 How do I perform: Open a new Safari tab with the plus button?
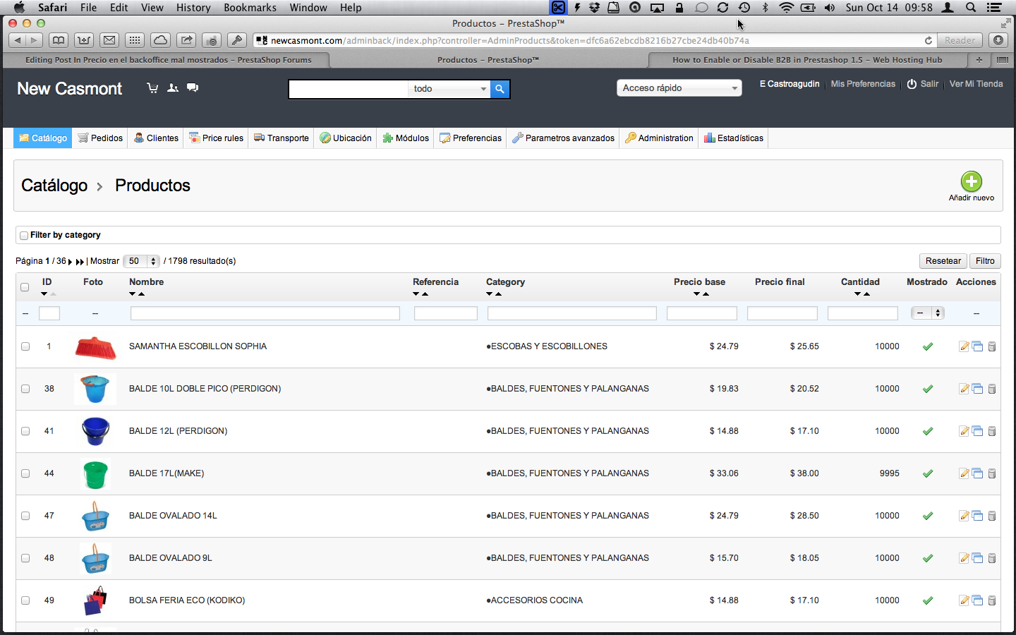point(979,60)
